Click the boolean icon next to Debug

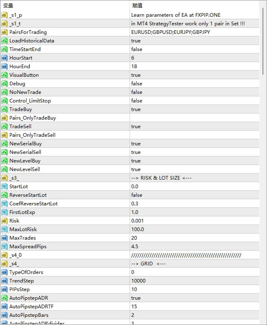pos(4,84)
